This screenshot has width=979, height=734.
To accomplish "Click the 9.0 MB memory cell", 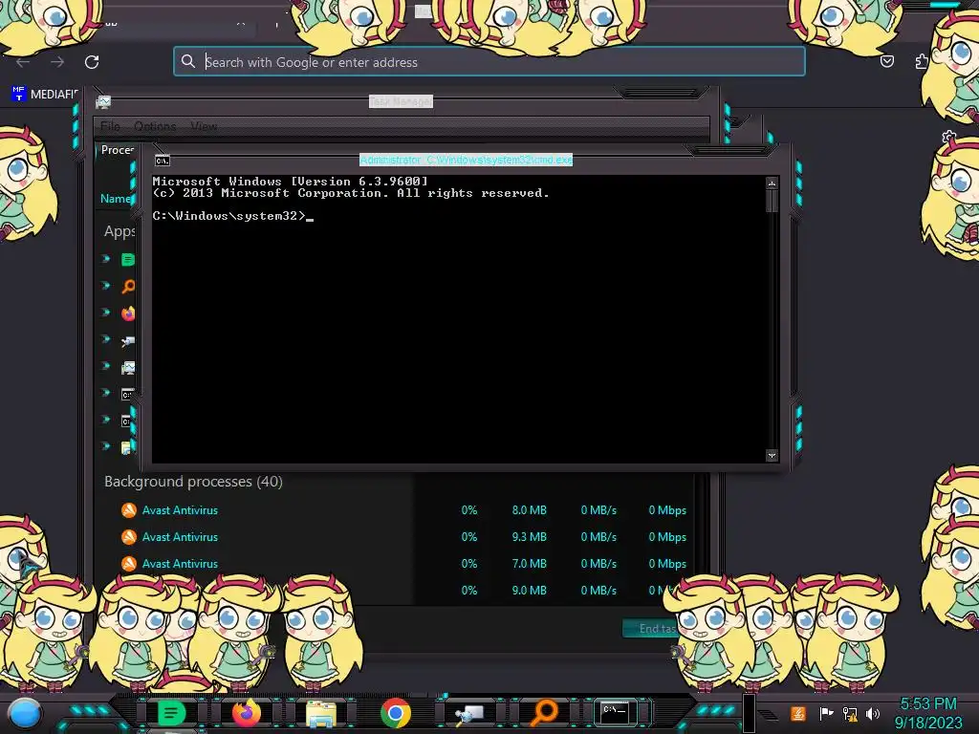I will pos(529,591).
